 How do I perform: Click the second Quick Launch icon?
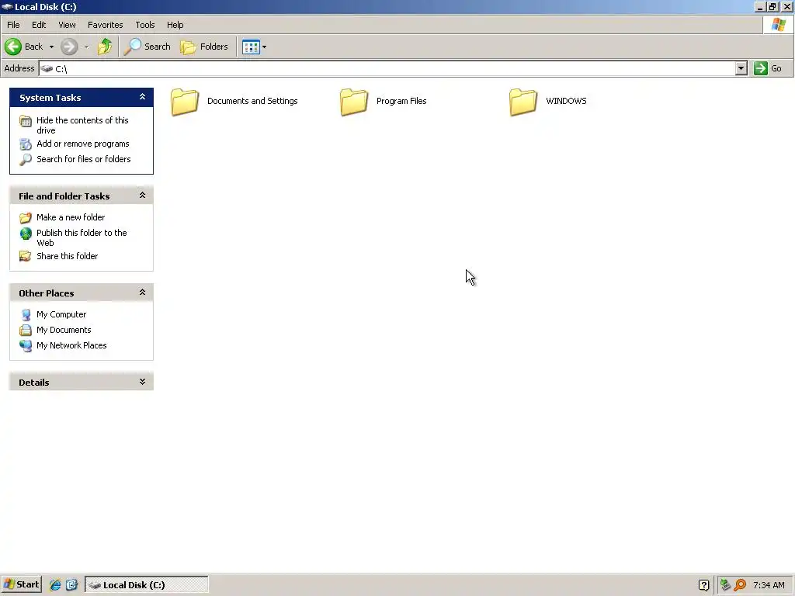(x=71, y=585)
